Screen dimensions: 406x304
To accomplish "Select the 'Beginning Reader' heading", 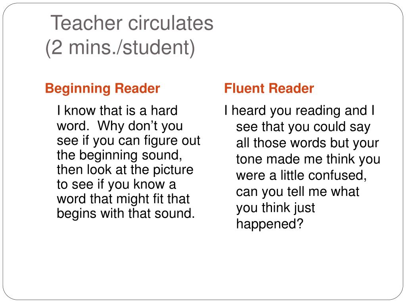I will pyautogui.click(x=103, y=89).
